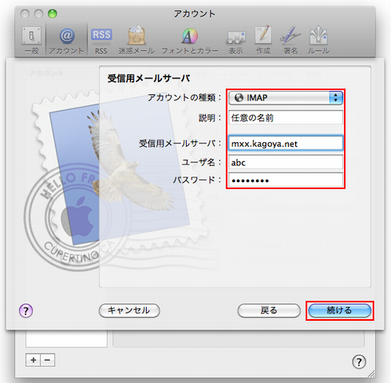391x383 pixels.
Task: Open the ルール rules preferences
Action: [x=318, y=40]
